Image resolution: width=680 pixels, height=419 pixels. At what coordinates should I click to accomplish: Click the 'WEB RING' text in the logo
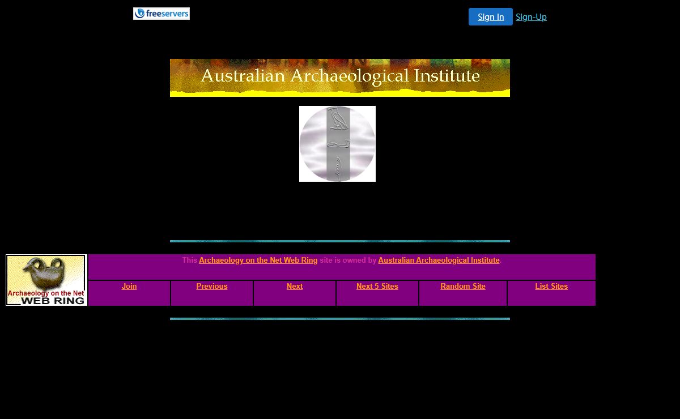[x=52, y=301]
